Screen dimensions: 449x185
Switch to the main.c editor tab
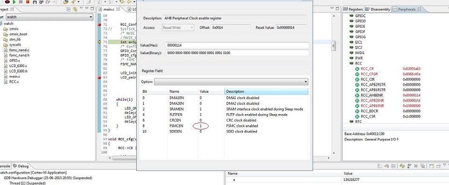pos(108,9)
